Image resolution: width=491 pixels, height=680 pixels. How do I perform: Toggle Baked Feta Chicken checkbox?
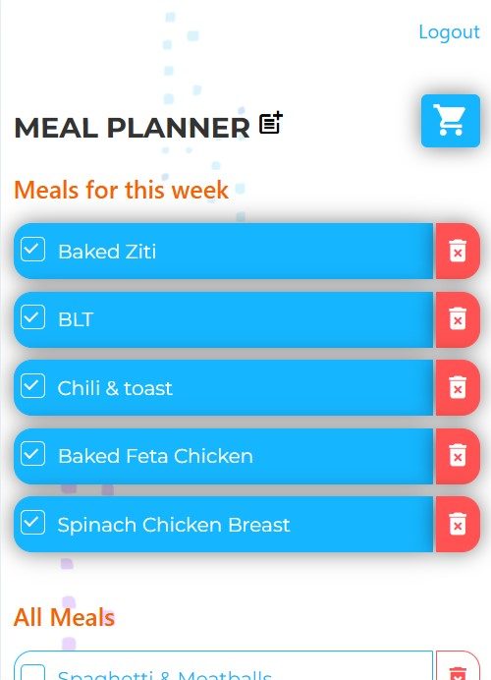point(33,454)
